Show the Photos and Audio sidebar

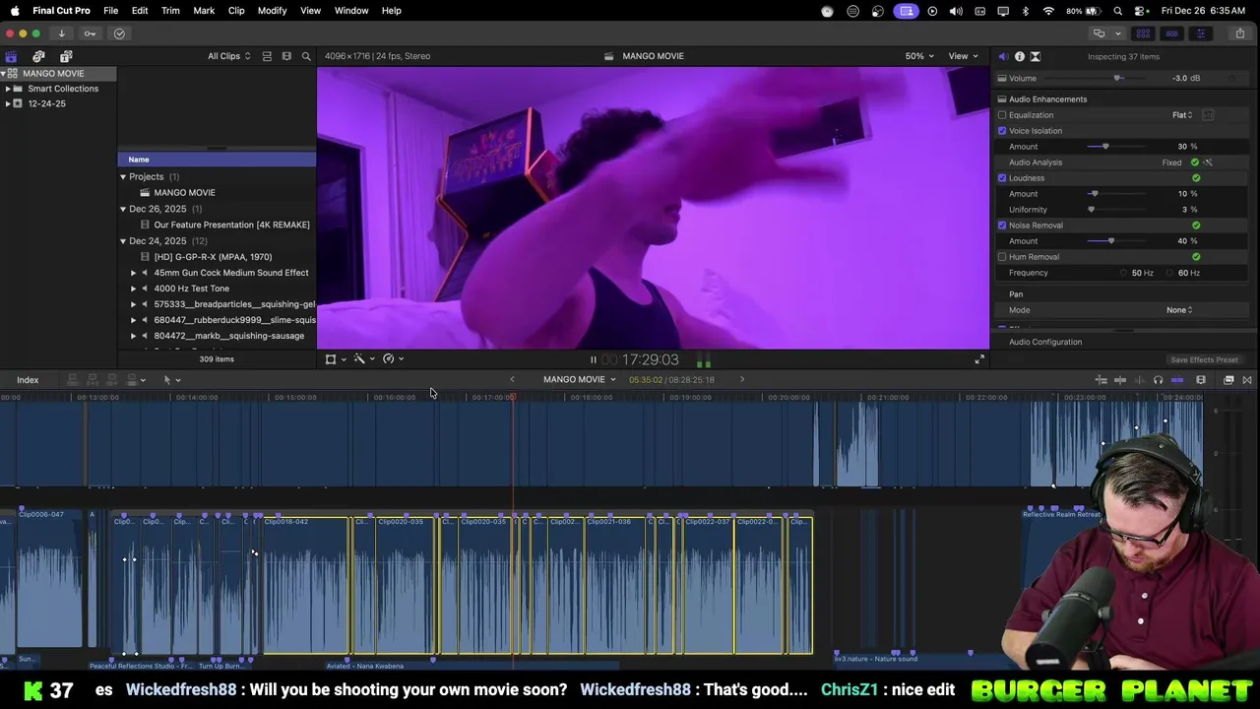click(38, 56)
